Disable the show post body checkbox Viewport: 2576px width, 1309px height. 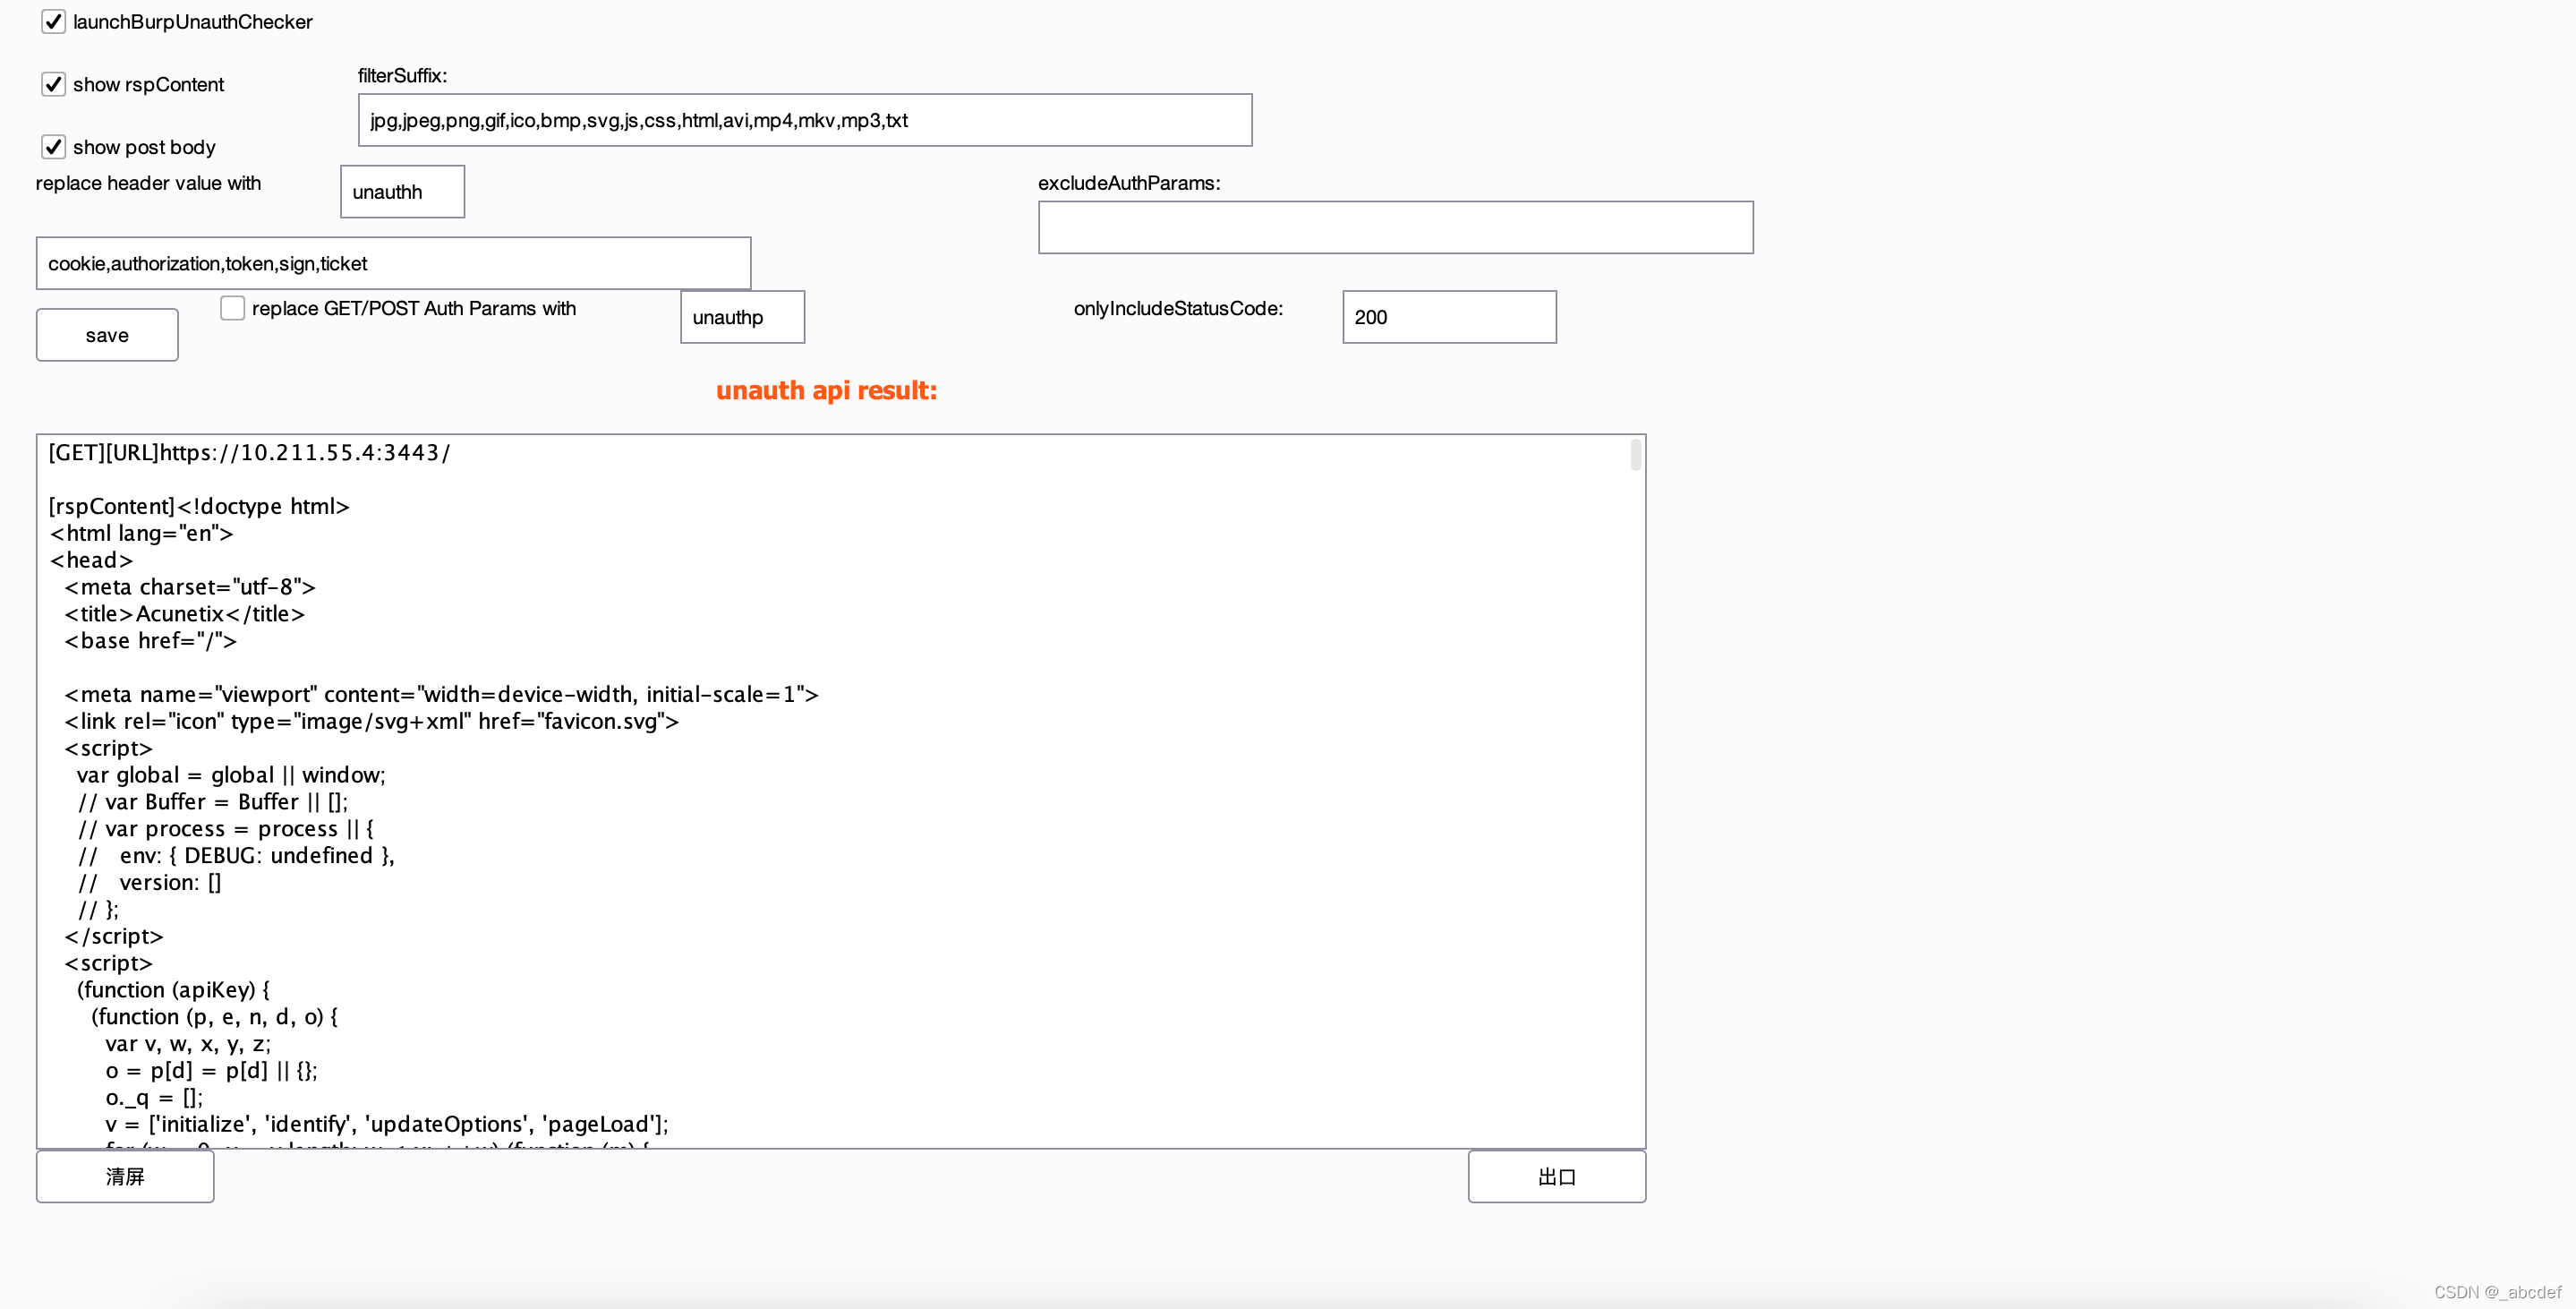(x=53, y=147)
